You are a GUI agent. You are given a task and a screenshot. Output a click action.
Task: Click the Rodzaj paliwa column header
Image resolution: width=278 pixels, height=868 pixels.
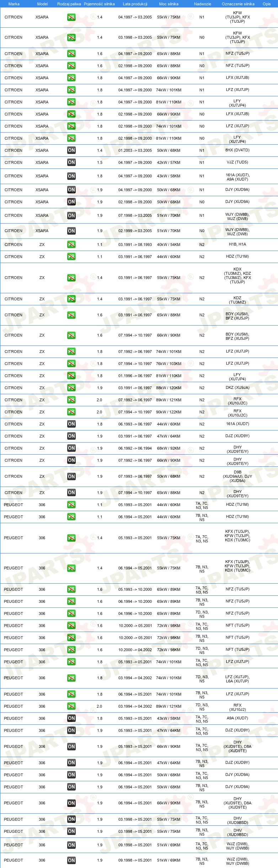69,4
